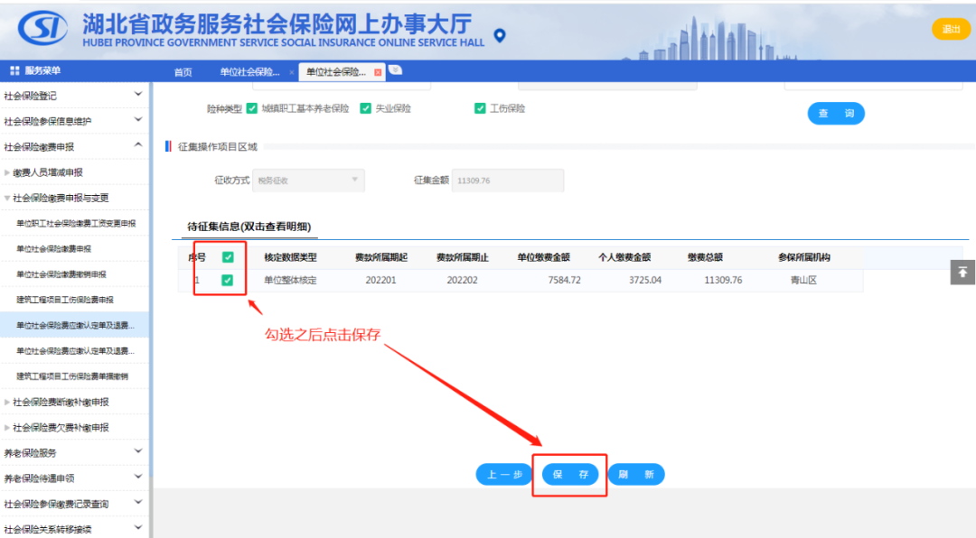Expand the 社会保险费欠费补缴申报 tree triangle
The image size is (976, 538).
point(7,428)
